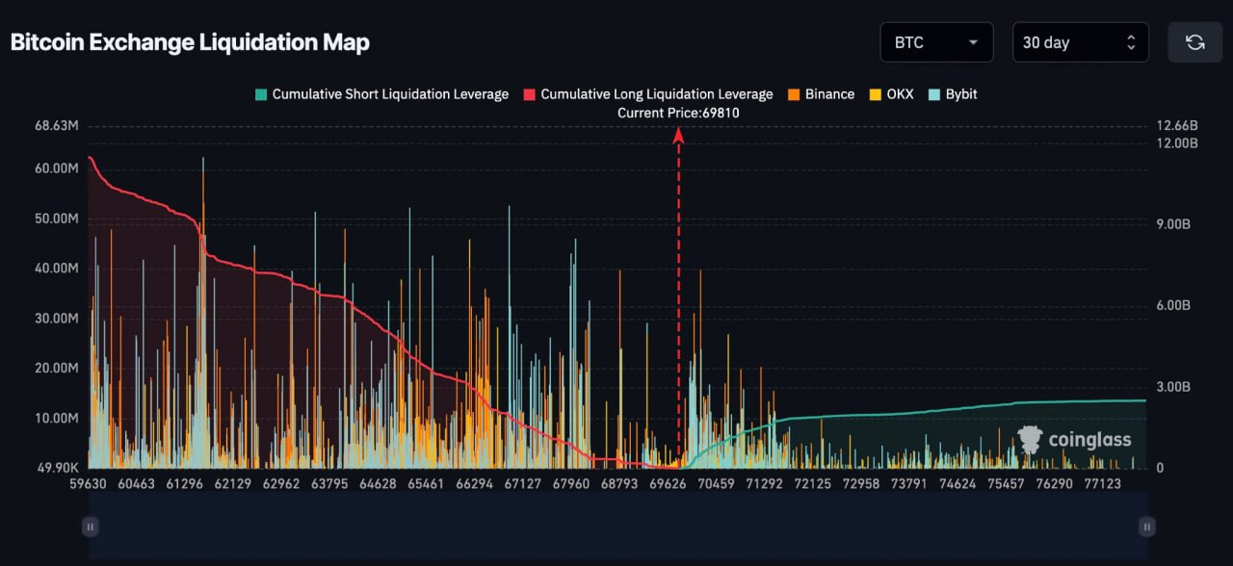
Task: Click the left pause-style handle of the range bar
Action: point(90,527)
